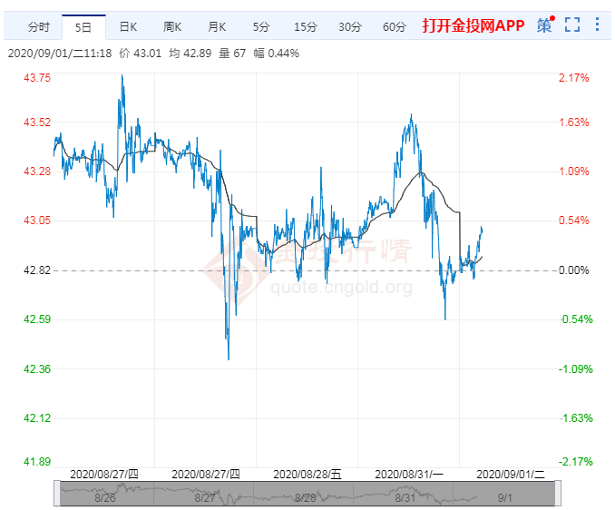Switch to the 15分 interval tab
The height and width of the screenshot is (510, 615).
click(306, 27)
